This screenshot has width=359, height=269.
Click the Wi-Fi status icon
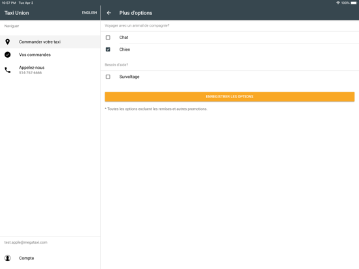pos(338,3)
